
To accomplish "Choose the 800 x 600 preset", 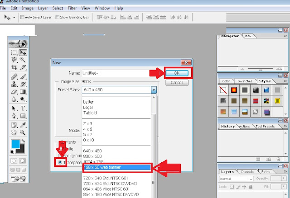I will tap(92, 156).
